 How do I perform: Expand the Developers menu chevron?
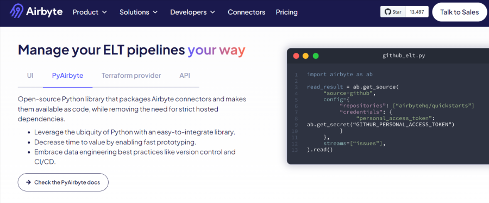[x=212, y=13]
